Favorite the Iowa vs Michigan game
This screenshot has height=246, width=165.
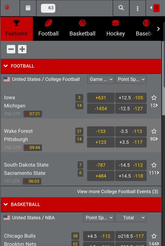click(x=154, y=98)
